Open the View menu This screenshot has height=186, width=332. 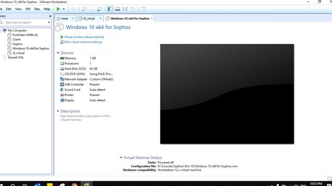tap(18, 9)
